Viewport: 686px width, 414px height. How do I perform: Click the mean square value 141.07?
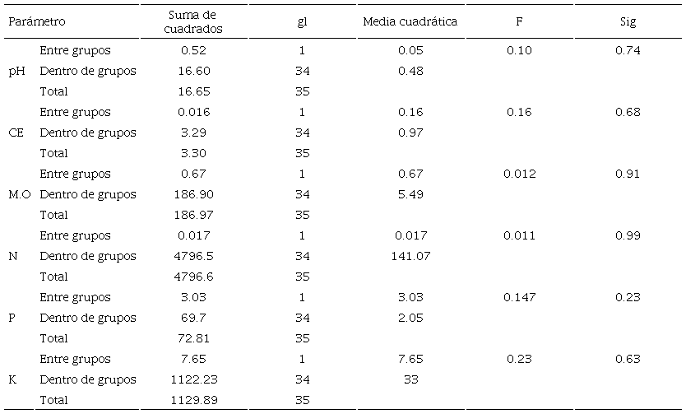coord(410,256)
